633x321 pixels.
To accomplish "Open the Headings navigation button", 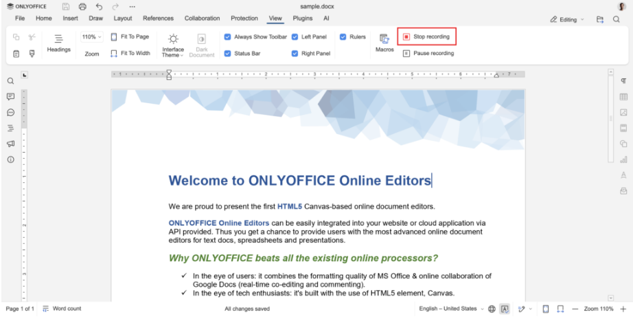I will pyautogui.click(x=59, y=44).
